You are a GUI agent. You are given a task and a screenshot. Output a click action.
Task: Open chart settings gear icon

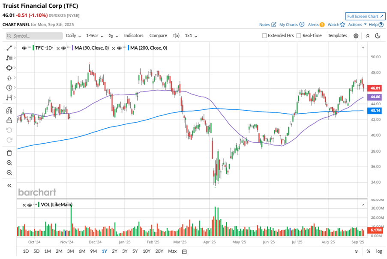click(356, 36)
